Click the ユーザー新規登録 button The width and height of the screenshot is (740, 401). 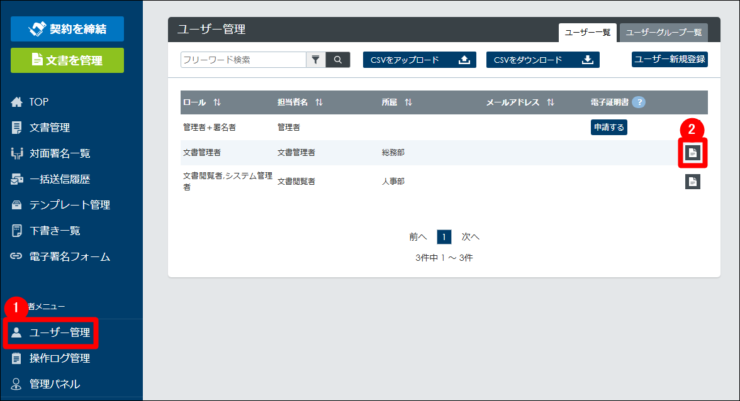[670, 60]
